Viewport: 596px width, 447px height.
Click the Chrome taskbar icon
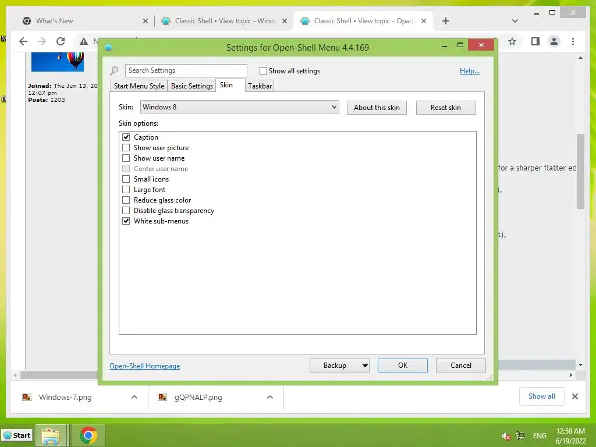tap(88, 435)
